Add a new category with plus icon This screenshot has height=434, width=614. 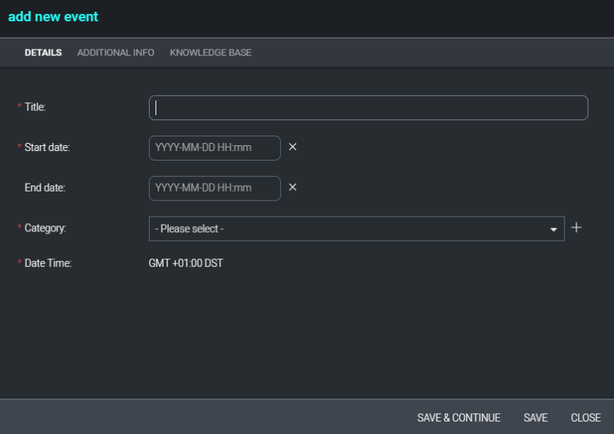[x=576, y=228]
